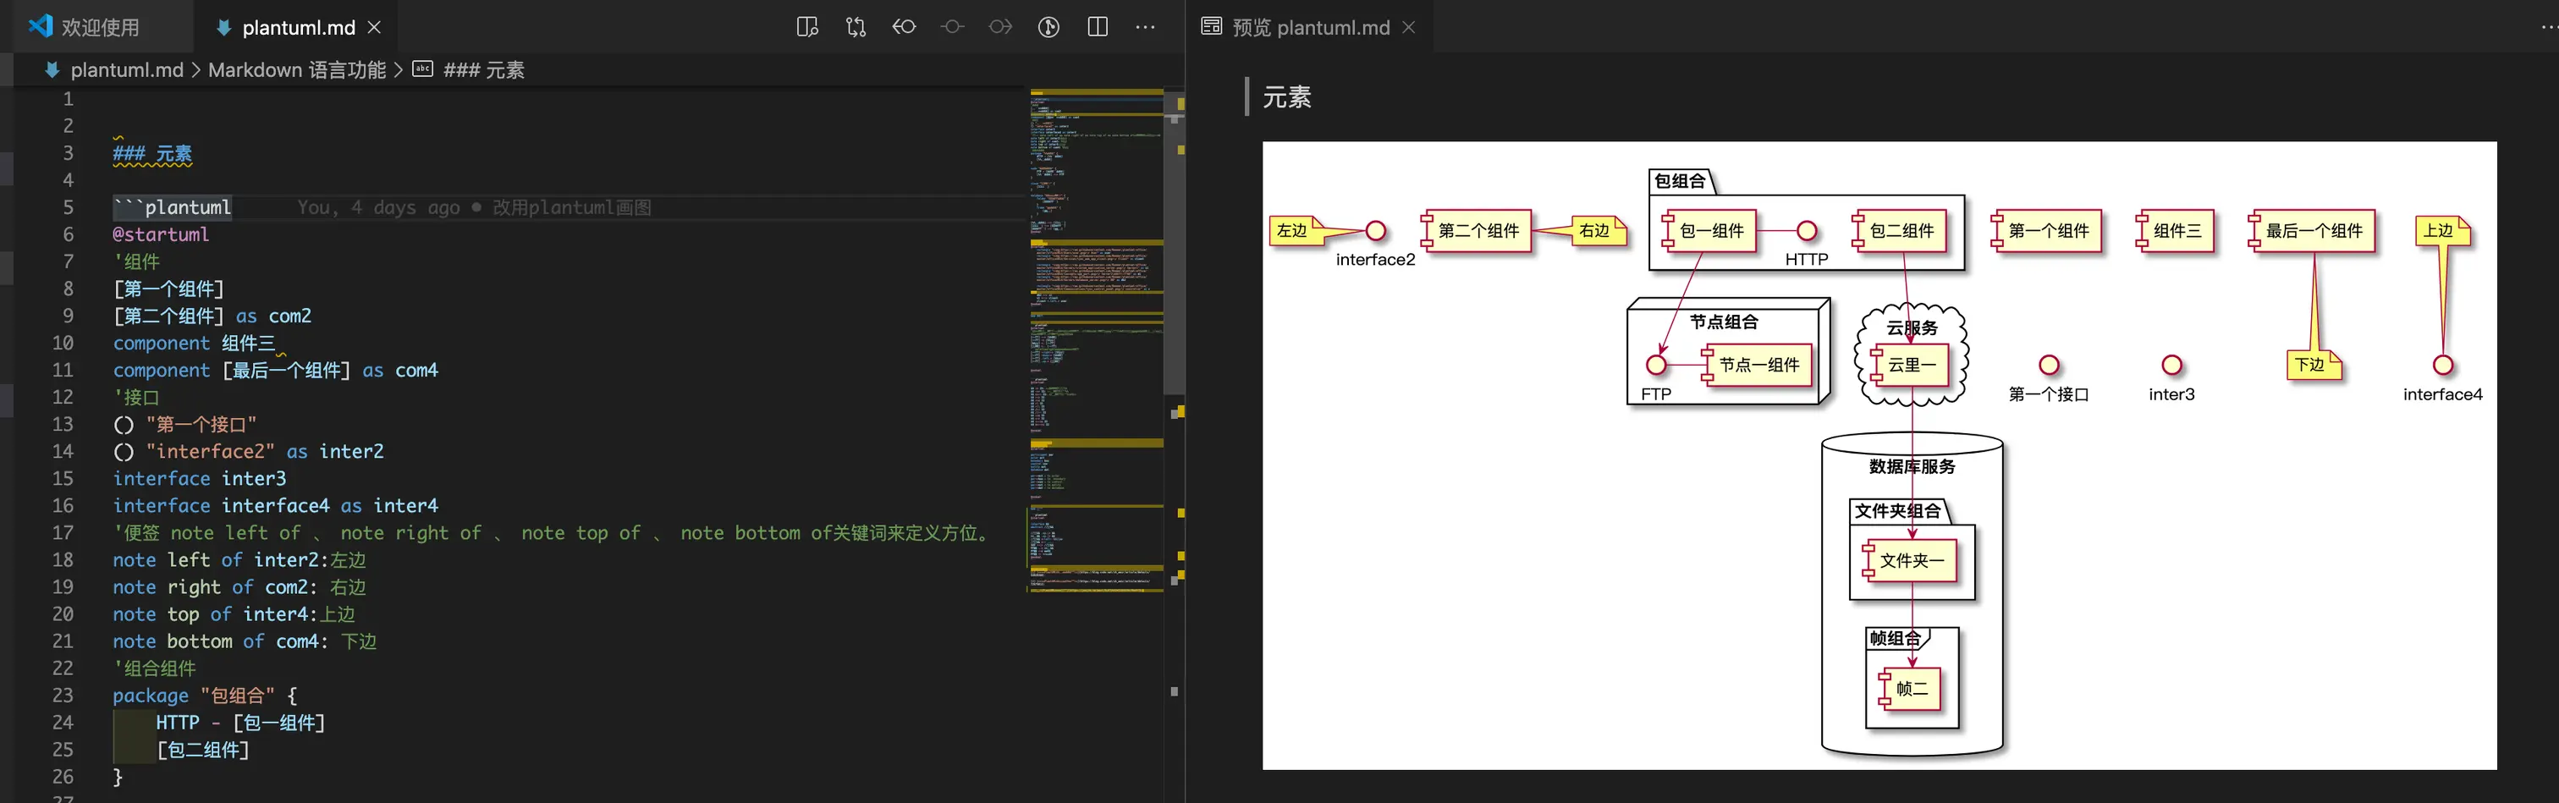Click the 下边 note in diagram

click(x=2314, y=365)
